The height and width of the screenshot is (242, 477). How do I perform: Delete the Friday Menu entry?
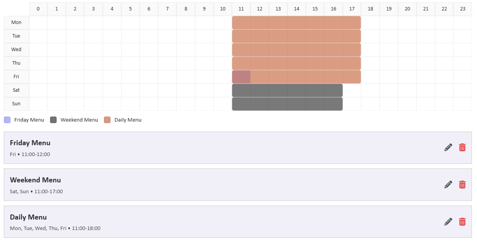[x=462, y=148]
